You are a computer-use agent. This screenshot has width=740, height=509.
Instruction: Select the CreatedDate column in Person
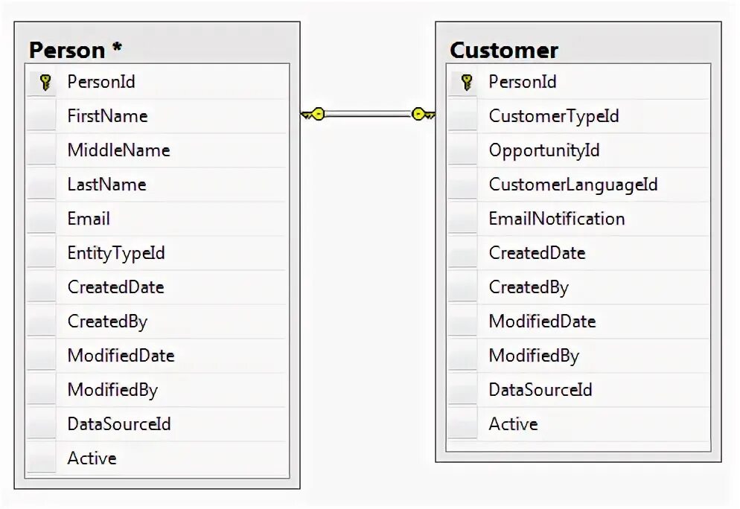(x=115, y=287)
